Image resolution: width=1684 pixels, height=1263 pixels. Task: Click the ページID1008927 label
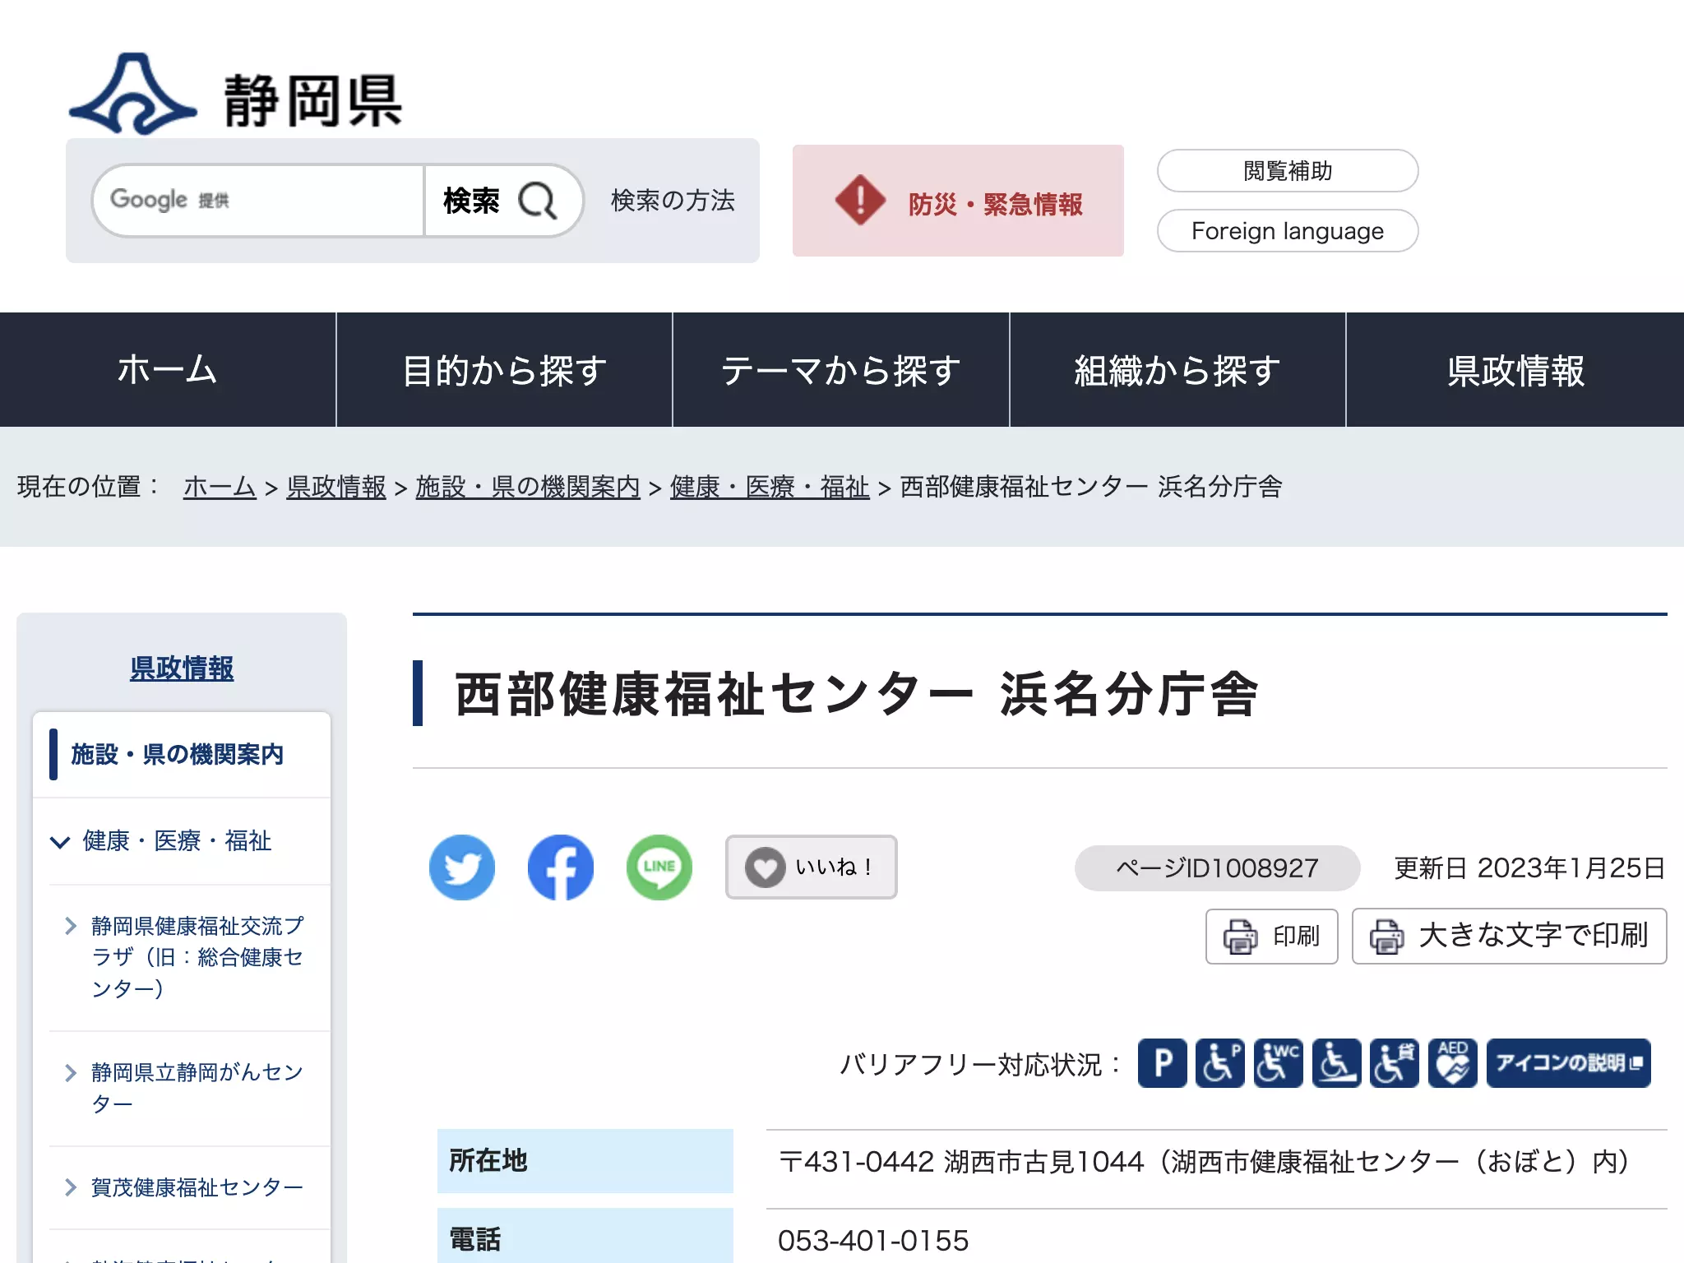1217,868
